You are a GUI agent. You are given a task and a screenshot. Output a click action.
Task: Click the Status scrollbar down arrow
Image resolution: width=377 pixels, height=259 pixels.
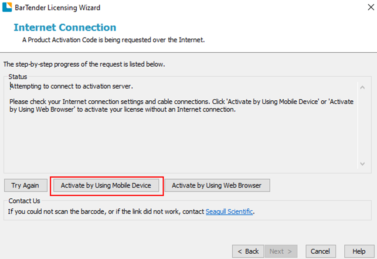[x=363, y=164]
